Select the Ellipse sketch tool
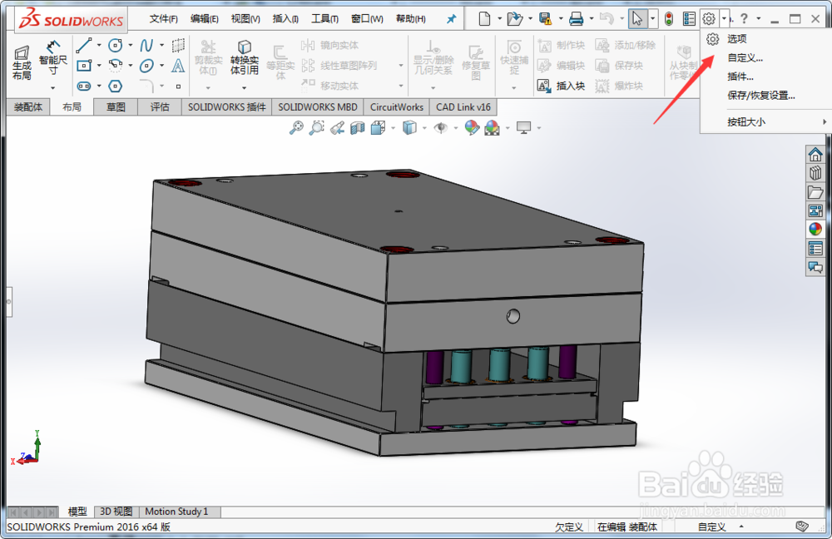Screen dimensions: 832x539 click(x=146, y=66)
